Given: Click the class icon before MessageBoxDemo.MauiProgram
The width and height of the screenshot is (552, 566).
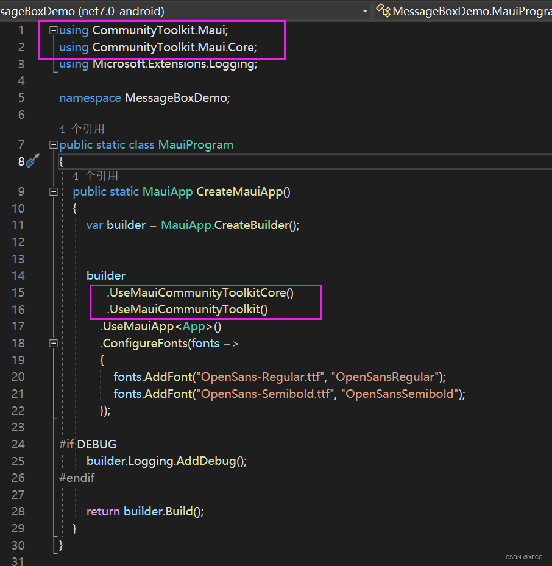Looking at the screenshot, I should click(x=382, y=10).
